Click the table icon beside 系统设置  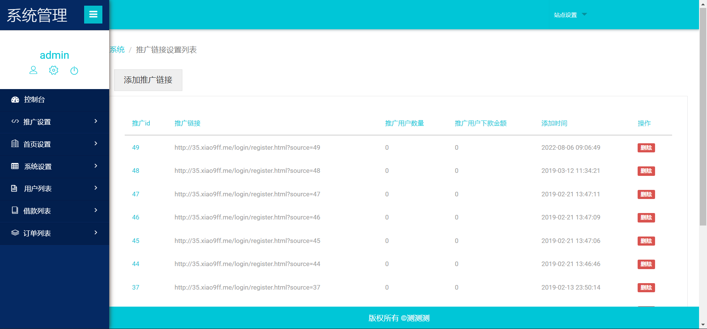coord(15,166)
